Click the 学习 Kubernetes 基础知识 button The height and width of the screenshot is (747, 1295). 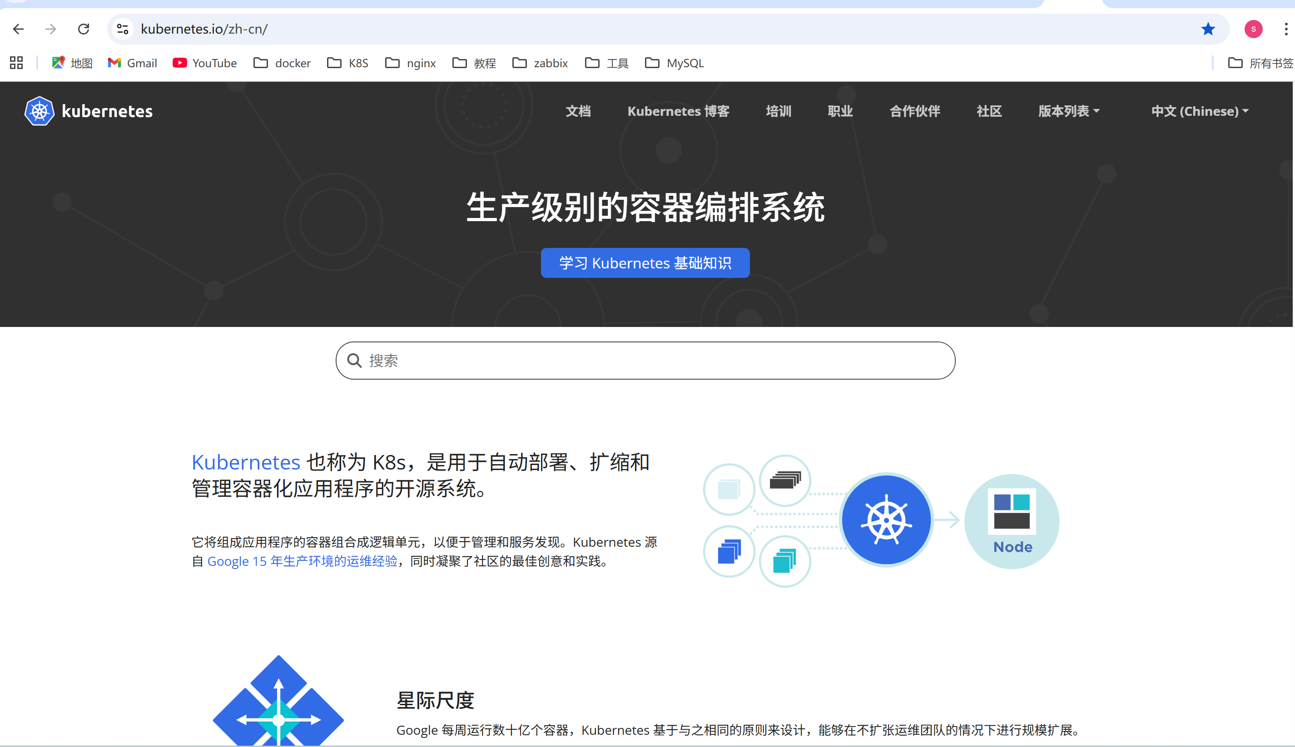[645, 262]
